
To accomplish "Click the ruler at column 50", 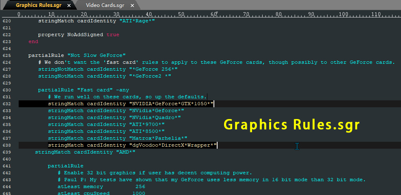I will tap(181, 14).
